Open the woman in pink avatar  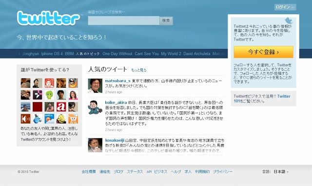pos(73,95)
